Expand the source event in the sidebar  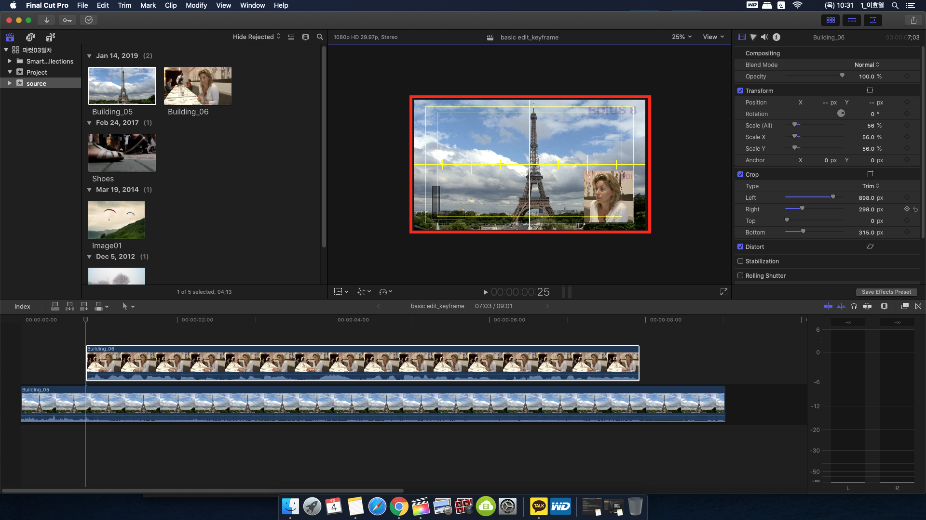[x=10, y=83]
